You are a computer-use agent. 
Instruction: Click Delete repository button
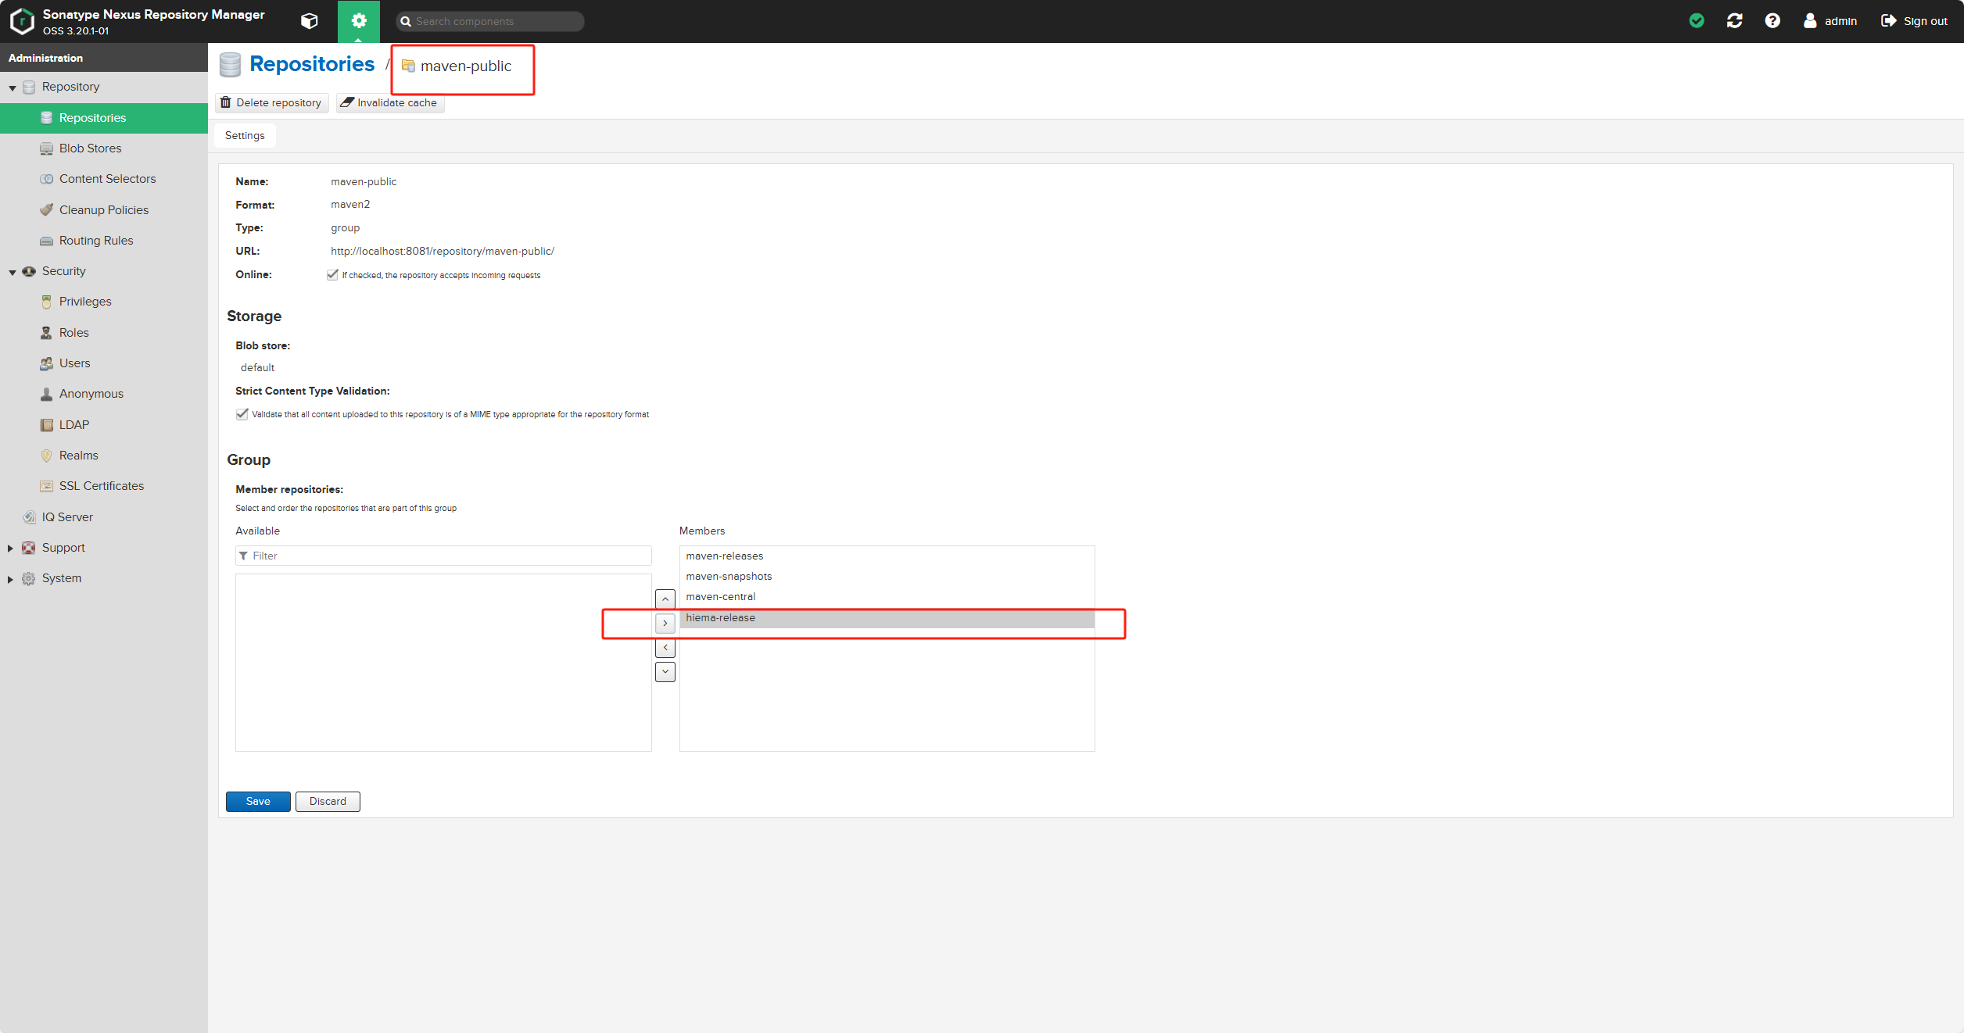pos(271,103)
